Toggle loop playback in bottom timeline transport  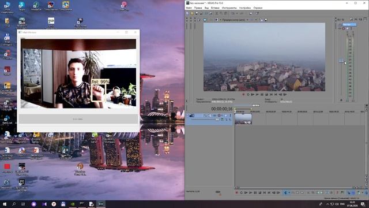tap(241, 192)
